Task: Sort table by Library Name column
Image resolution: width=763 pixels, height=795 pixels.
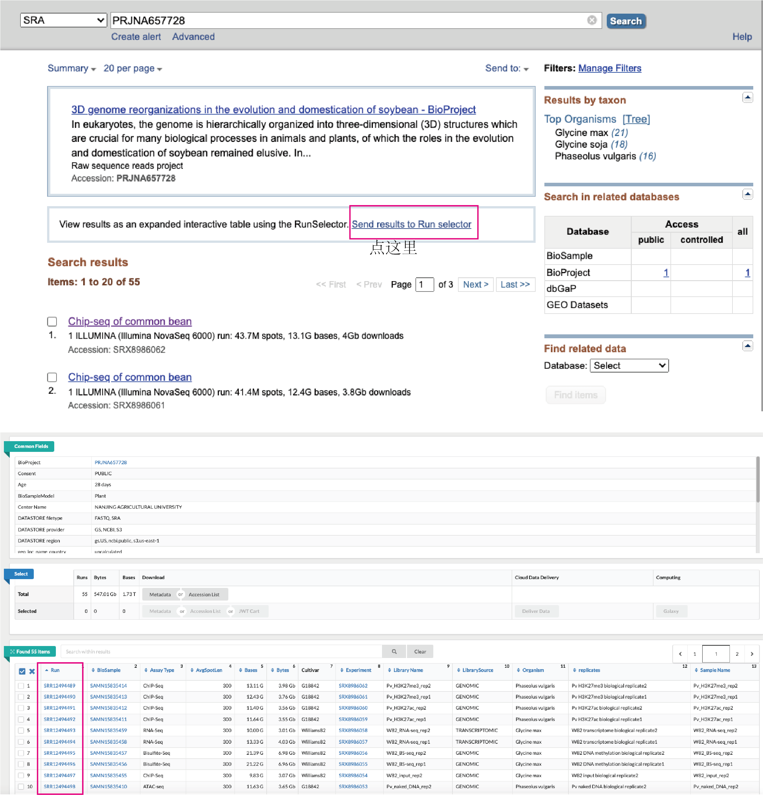Action: pyautogui.click(x=405, y=670)
